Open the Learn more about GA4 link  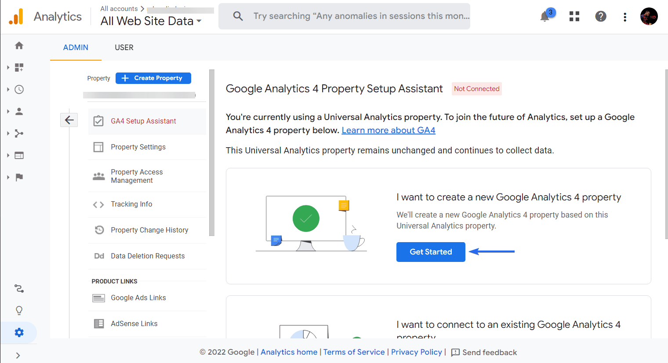point(388,130)
